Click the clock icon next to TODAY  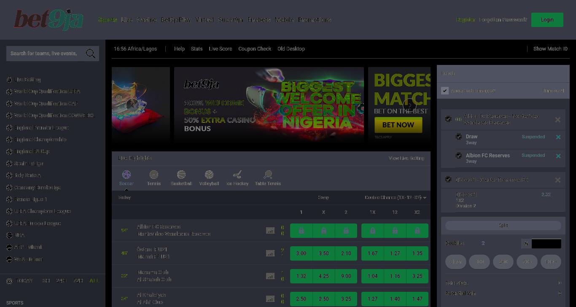(x=9, y=281)
